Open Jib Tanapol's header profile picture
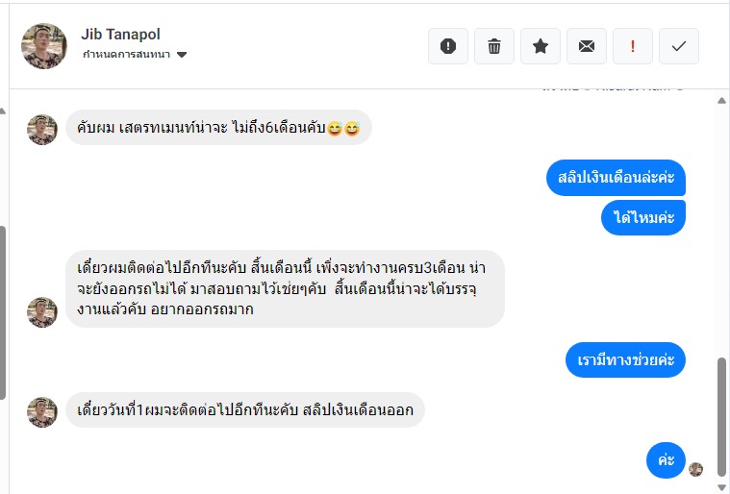This screenshot has width=730, height=494. [x=44, y=46]
